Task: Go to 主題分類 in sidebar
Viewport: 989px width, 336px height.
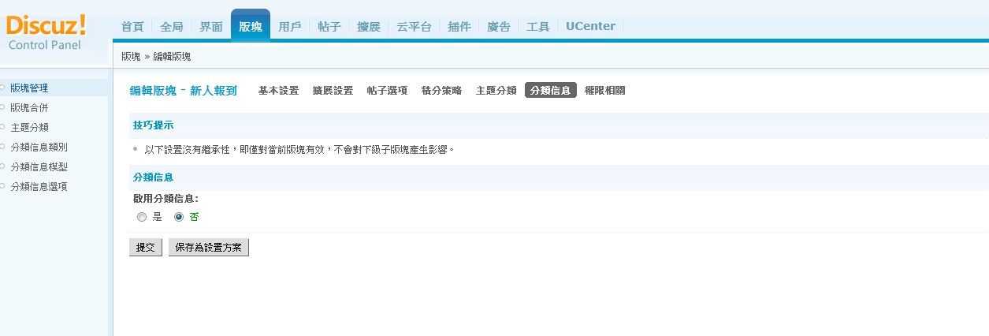Action: [29, 127]
